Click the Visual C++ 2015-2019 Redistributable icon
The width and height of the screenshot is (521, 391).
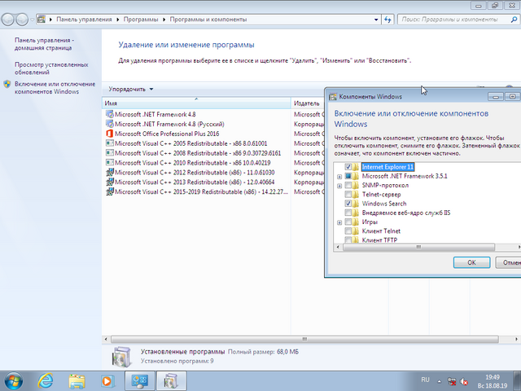[110, 191]
